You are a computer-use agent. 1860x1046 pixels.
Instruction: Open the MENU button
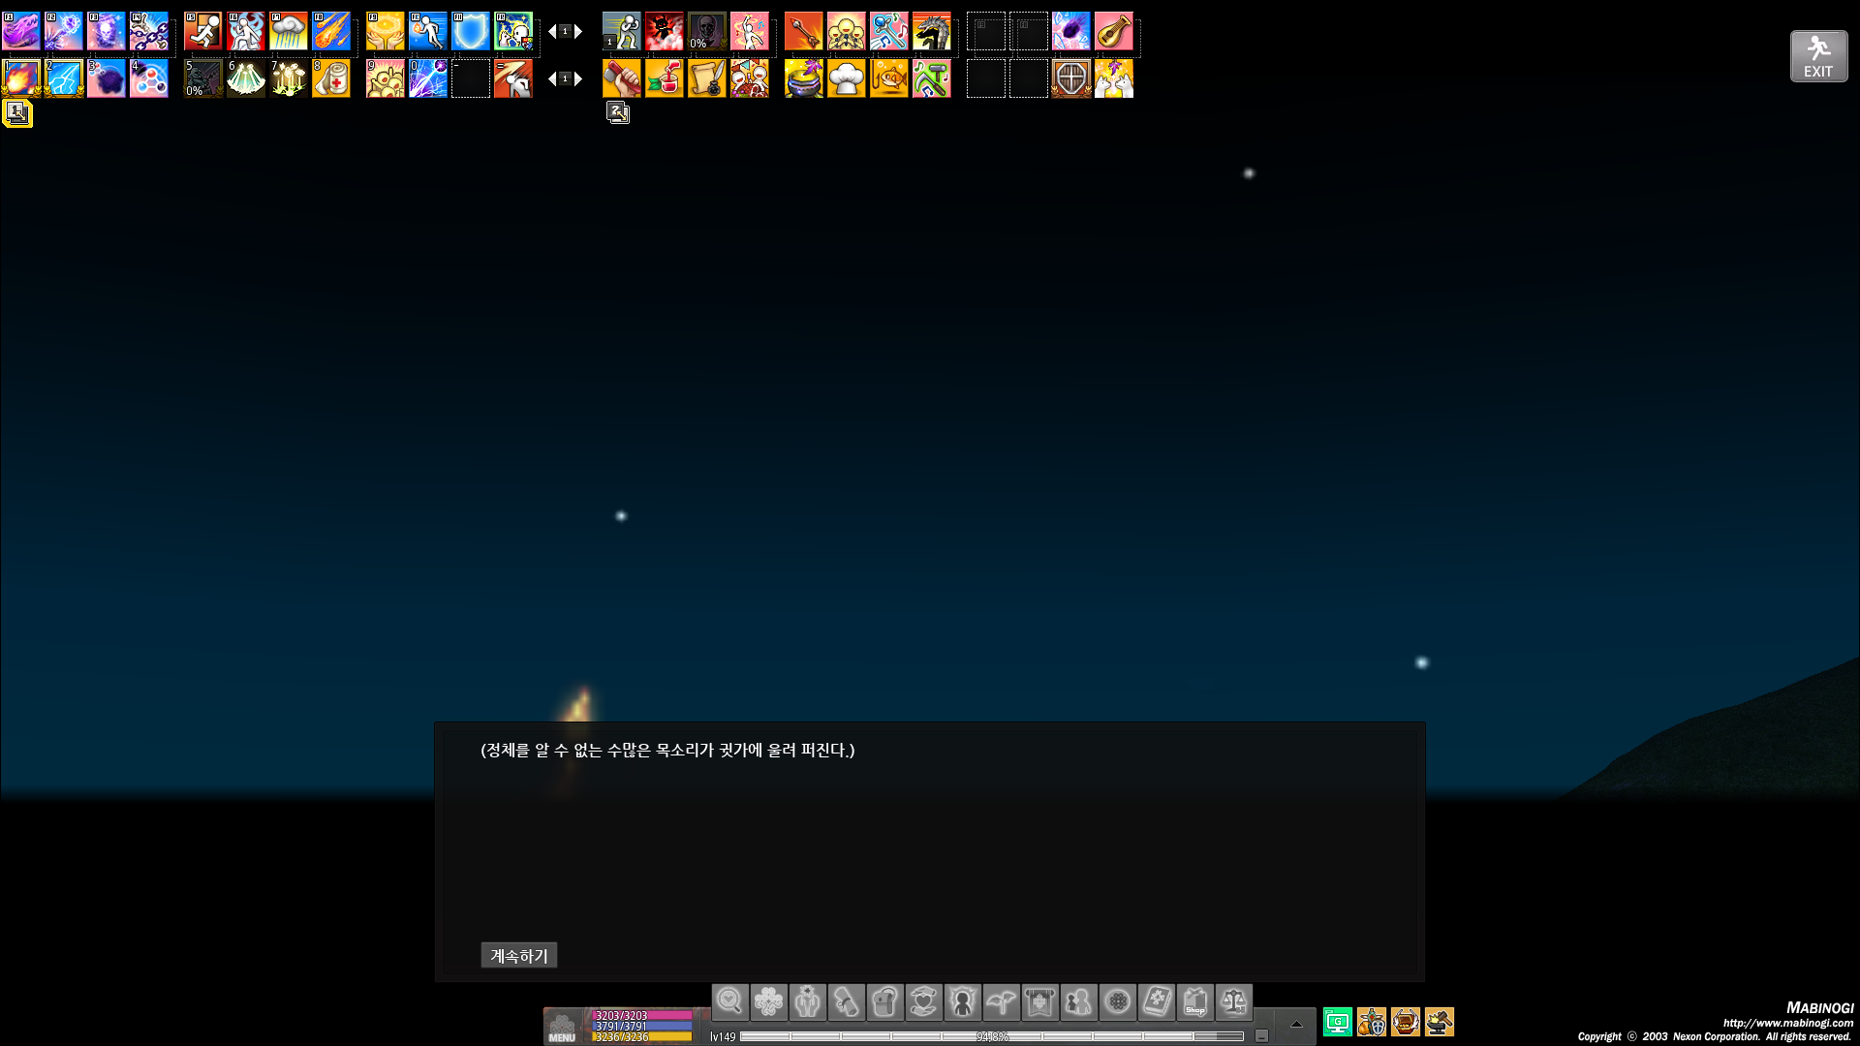pos(562,1027)
